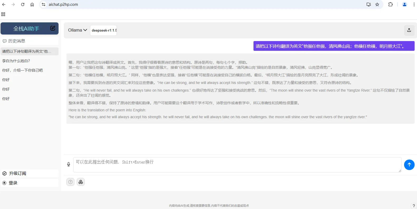Open history chat "你好，介绍一下你自己吧"
This screenshot has width=417, height=209.
[30, 70]
